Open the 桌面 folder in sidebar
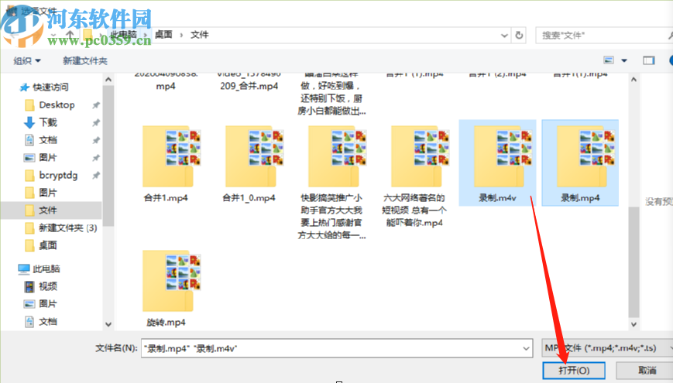Screen dimensions: 673x383 tap(48, 245)
